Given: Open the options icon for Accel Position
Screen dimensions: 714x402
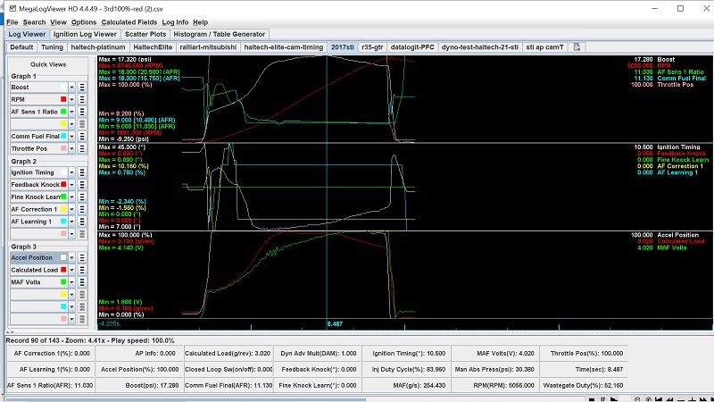Looking at the screenshot, I should point(82,257).
